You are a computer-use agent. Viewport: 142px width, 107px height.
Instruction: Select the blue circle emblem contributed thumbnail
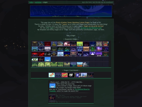(77, 75)
